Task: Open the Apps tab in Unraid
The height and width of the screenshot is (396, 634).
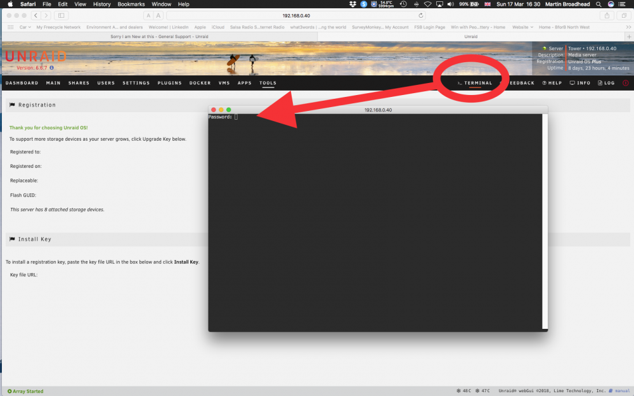Action: (244, 83)
